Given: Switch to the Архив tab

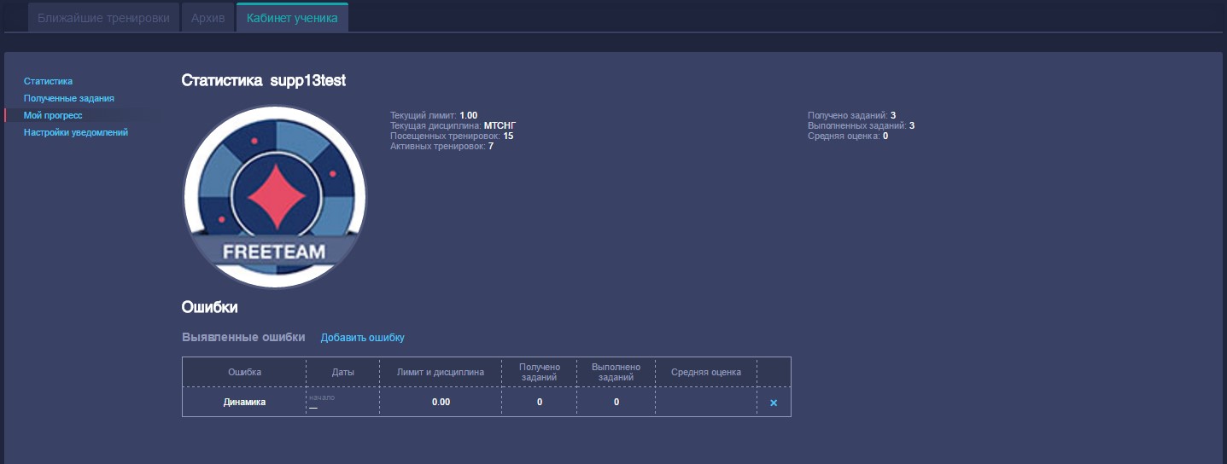Looking at the screenshot, I should tap(208, 18).
